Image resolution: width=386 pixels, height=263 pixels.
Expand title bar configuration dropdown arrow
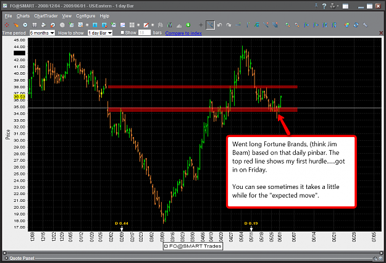pos(338,6)
